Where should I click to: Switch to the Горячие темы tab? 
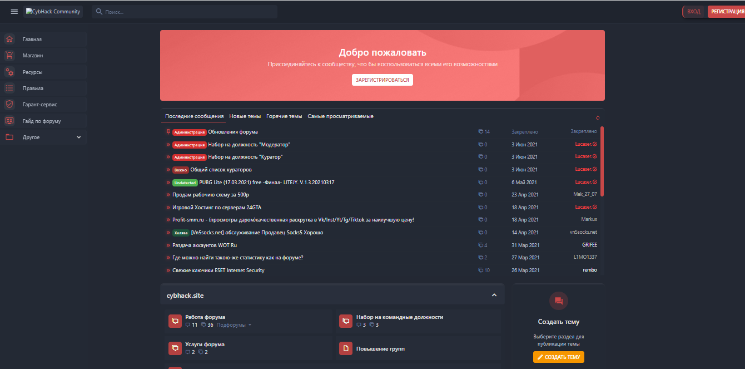click(x=284, y=116)
